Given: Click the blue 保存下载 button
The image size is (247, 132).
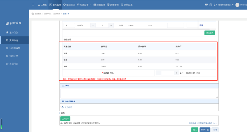Looking at the screenshot, I should [205, 130].
